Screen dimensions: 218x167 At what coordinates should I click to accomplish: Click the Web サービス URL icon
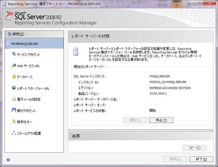click(14, 65)
